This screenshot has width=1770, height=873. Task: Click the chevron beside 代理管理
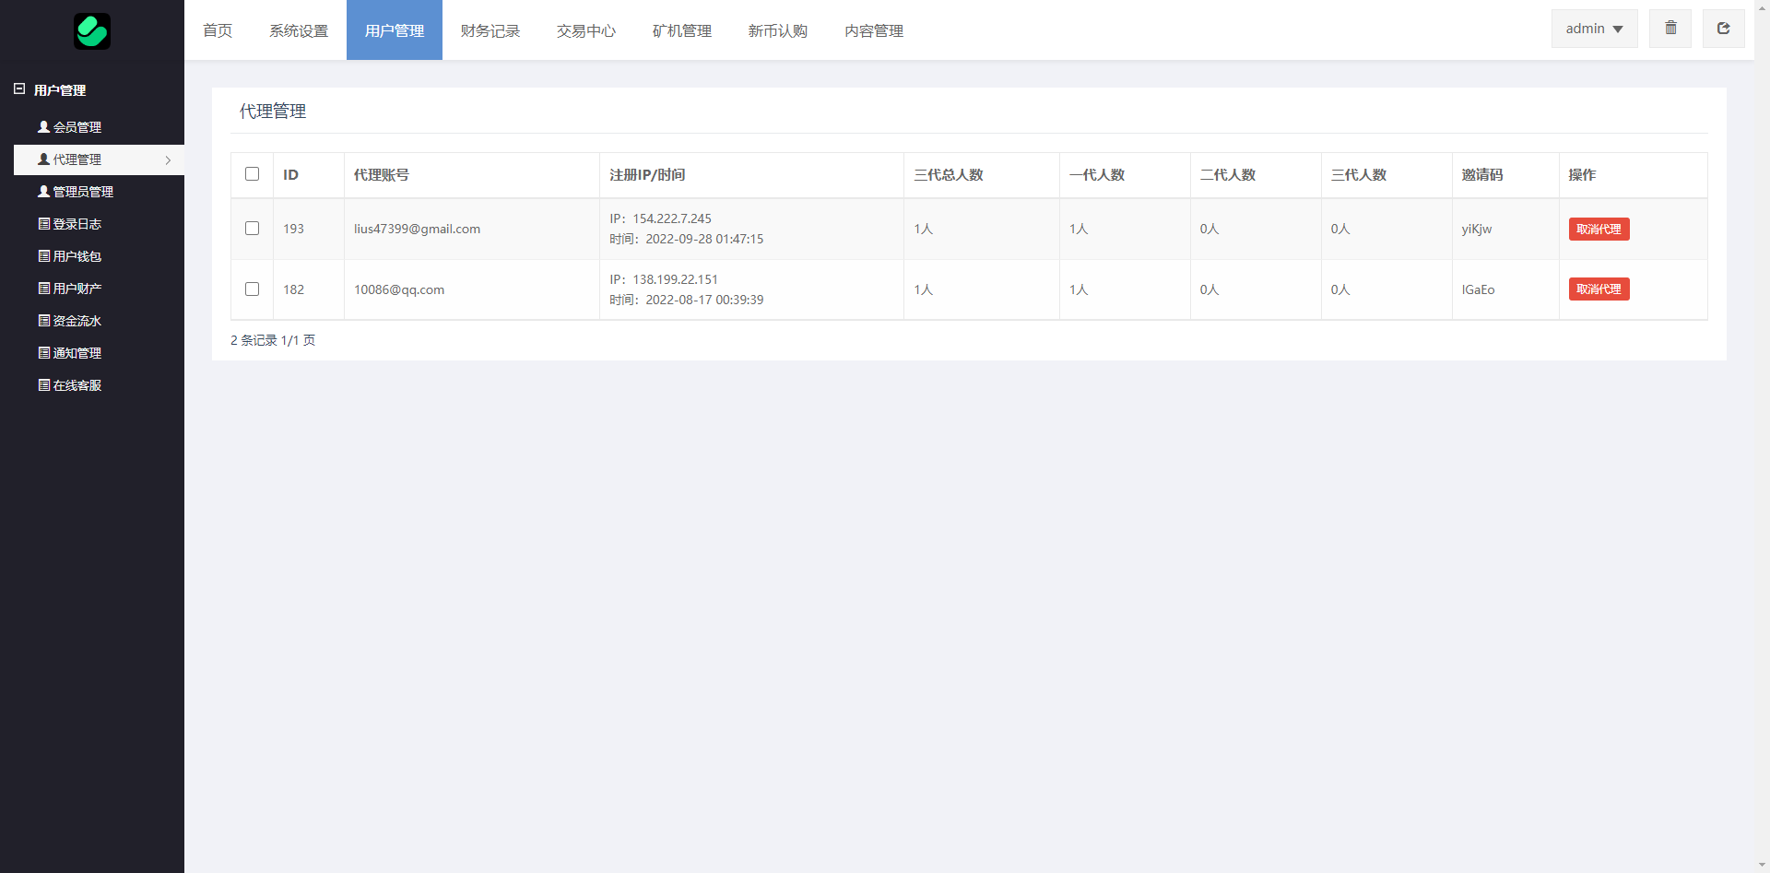point(168,160)
